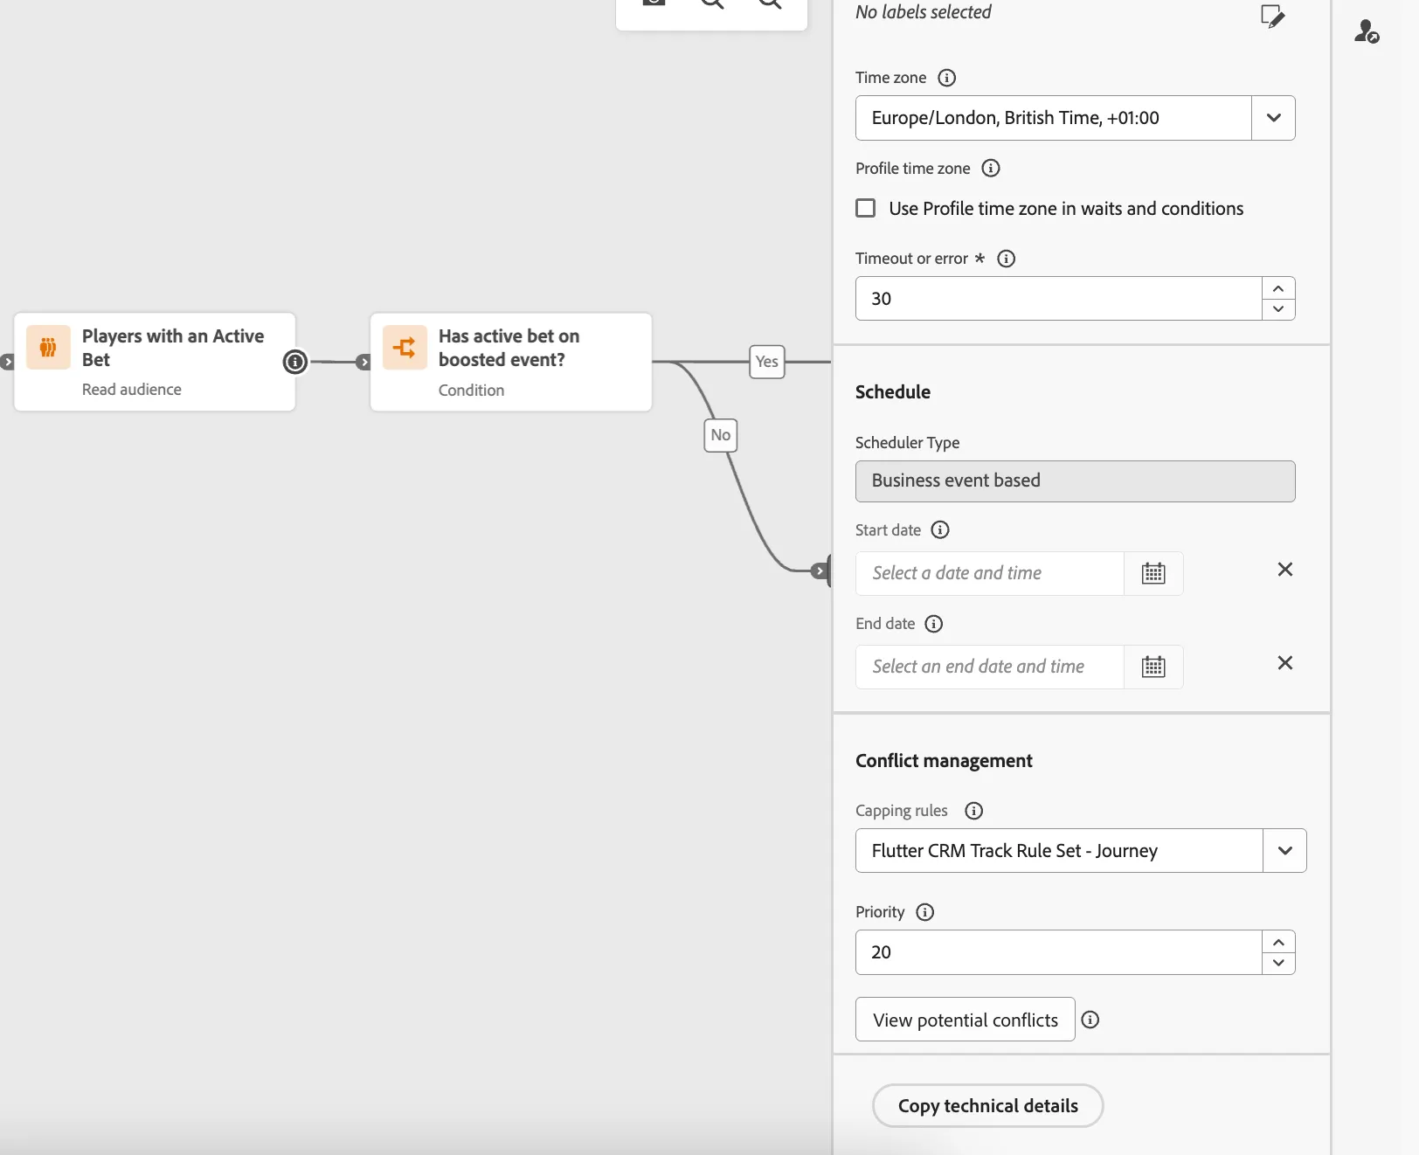This screenshot has height=1155, width=1419.
Task: Click the Profile time zone info icon
Action: tap(991, 168)
